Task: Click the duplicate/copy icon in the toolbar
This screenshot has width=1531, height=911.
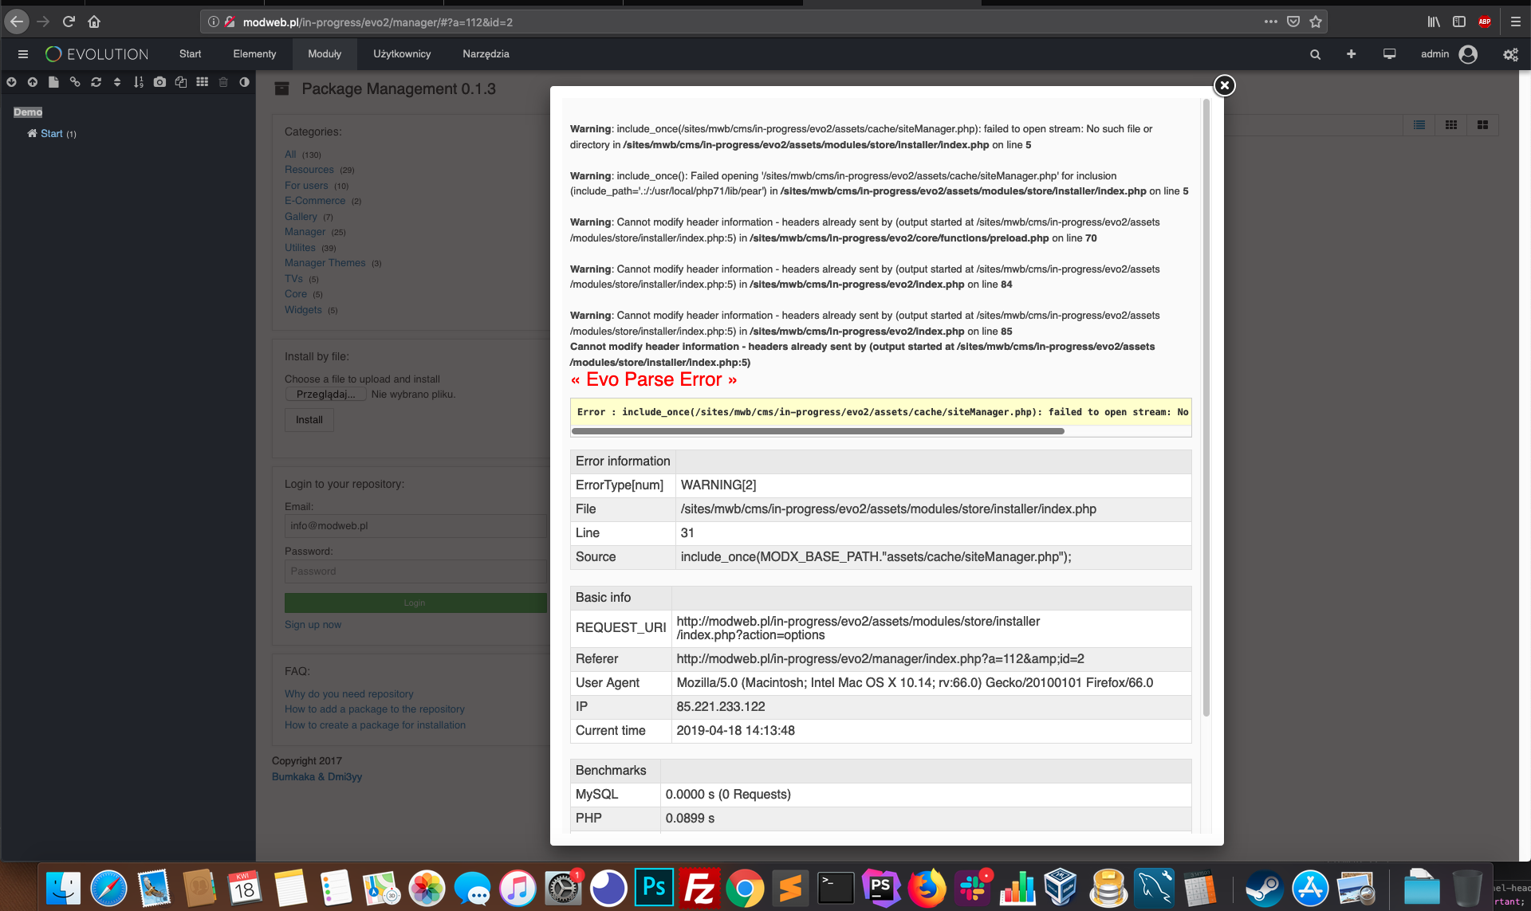Action: (x=181, y=81)
